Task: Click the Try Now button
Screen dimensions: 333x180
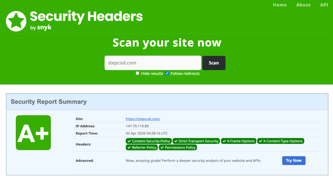Action: coord(293,161)
